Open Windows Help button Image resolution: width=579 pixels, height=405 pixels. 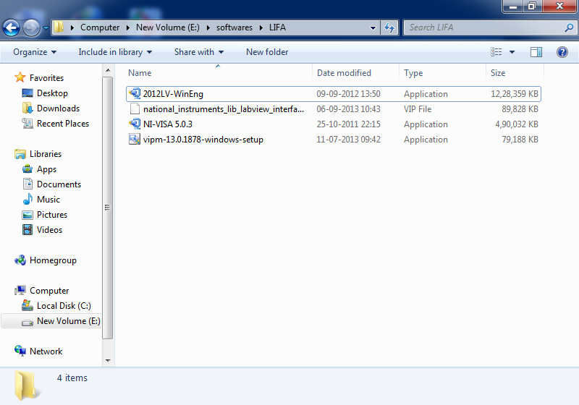tap(562, 52)
